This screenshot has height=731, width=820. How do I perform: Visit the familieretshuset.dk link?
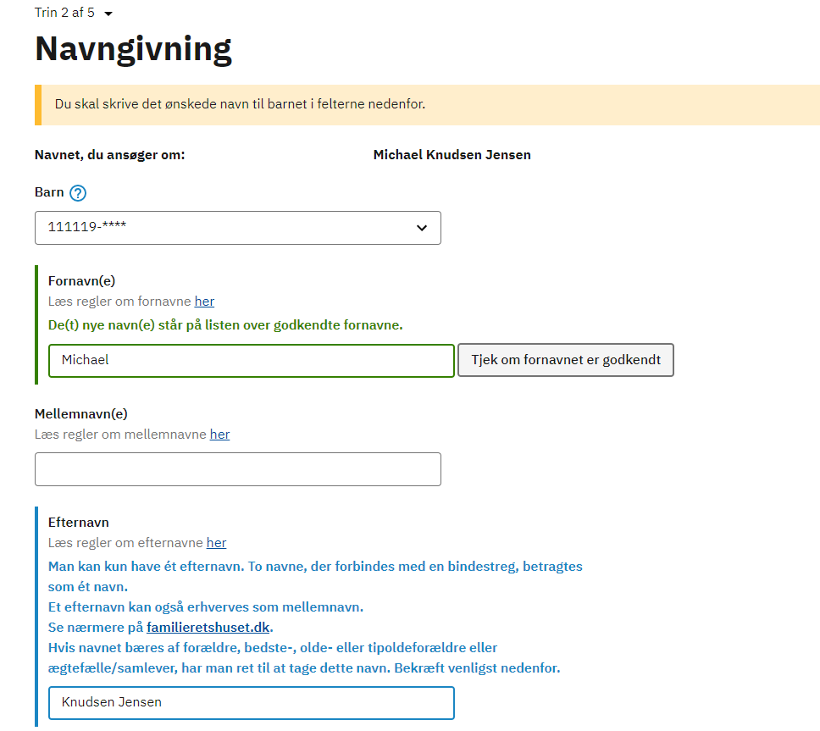tap(208, 628)
